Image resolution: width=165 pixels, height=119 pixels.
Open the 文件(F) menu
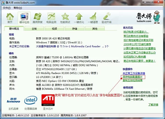7,8
